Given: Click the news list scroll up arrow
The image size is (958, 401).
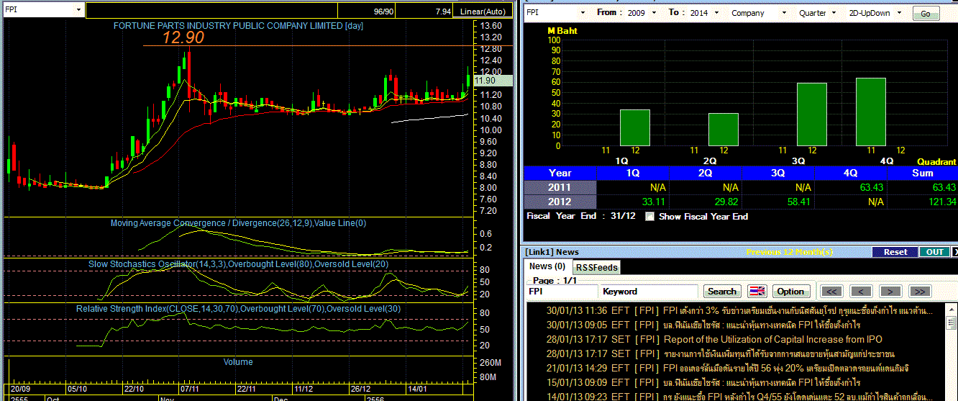Looking at the screenshot, I should point(951,308).
